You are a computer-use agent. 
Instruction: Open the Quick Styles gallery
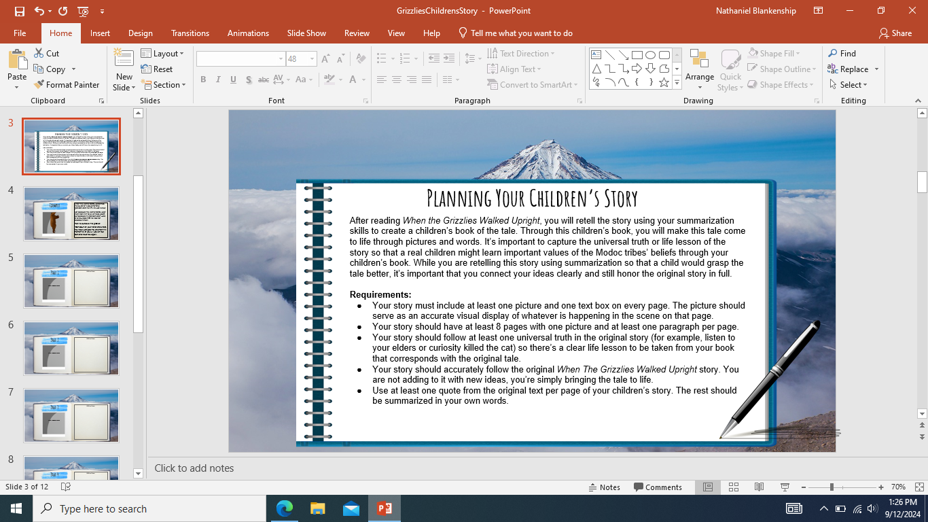[x=730, y=69]
